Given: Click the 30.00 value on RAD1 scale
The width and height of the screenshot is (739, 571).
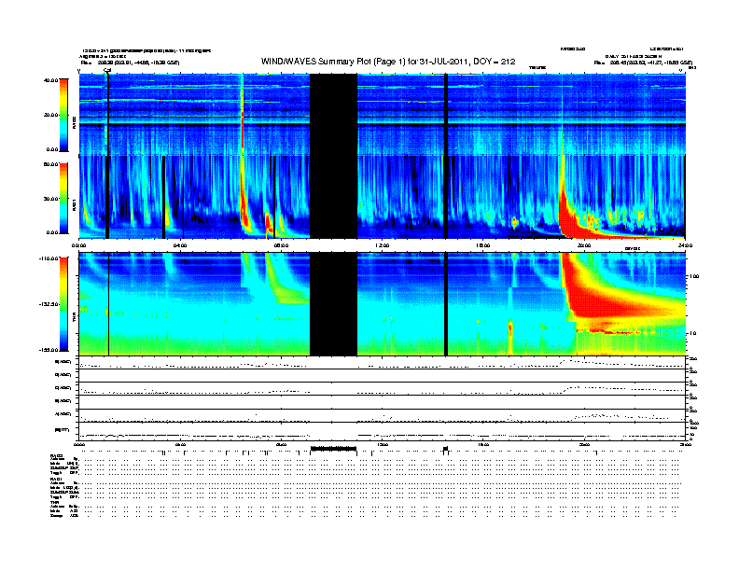Looking at the screenshot, I should (50, 199).
